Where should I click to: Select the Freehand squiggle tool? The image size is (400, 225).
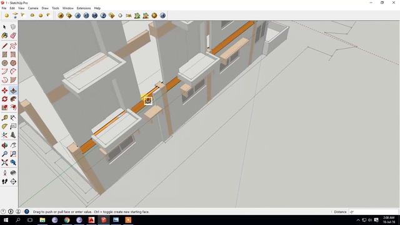(13, 46)
